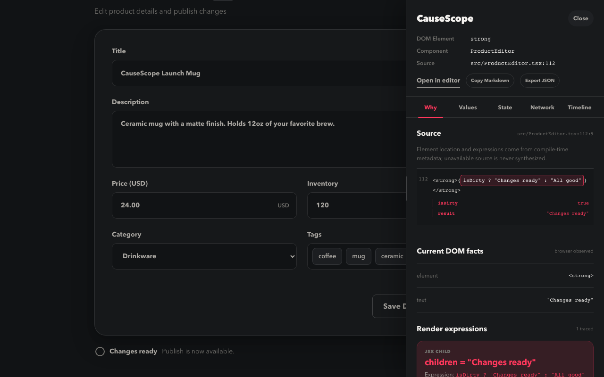
Task: Click the element row under DOM facts
Action: pyautogui.click(x=505, y=276)
